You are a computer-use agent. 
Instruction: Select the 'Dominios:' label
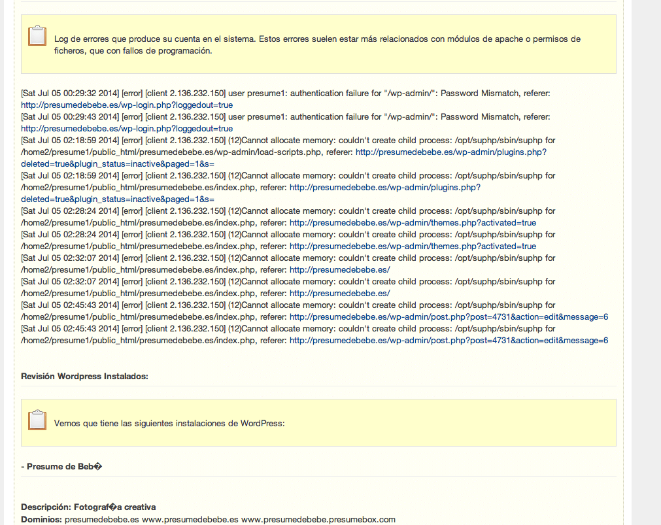41,520
